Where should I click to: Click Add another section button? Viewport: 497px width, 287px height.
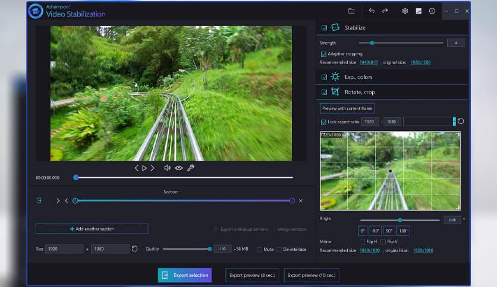(92, 229)
